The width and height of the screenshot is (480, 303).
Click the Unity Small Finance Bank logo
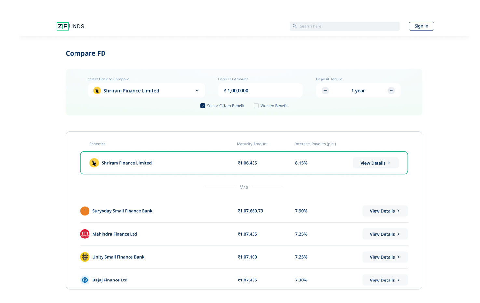[85, 257]
